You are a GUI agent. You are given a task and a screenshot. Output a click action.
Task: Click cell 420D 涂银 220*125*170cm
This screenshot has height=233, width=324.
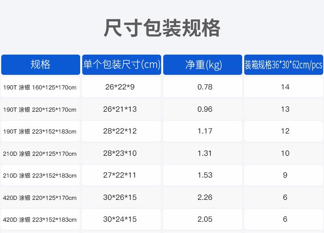click(40, 198)
